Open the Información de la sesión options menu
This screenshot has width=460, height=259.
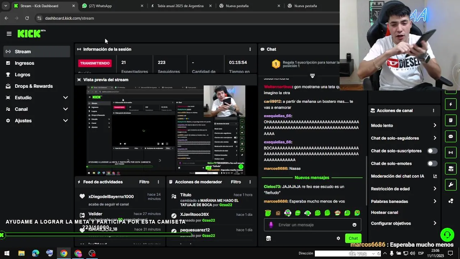pos(250,49)
